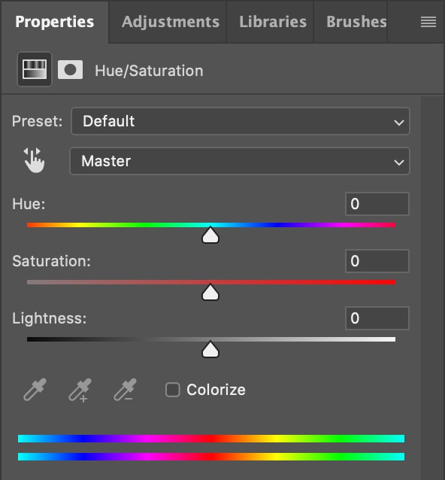Select the Eyedropper tool
445x480 pixels.
coord(35,390)
